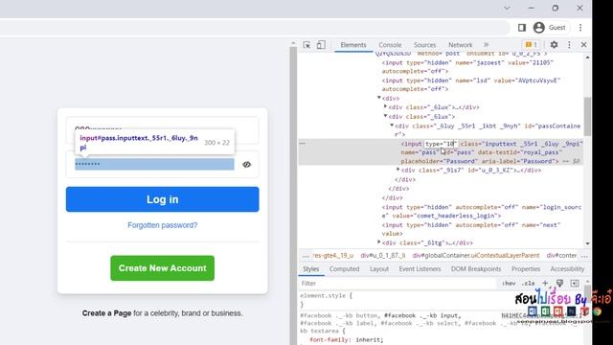Toggle the :hov element state panel

click(x=509, y=284)
